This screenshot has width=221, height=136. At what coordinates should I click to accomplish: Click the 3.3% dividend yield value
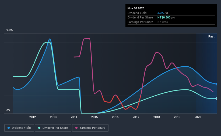point(160,13)
